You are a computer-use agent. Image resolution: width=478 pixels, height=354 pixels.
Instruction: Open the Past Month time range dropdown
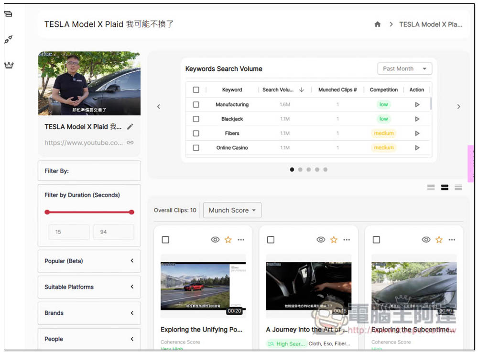[404, 69]
